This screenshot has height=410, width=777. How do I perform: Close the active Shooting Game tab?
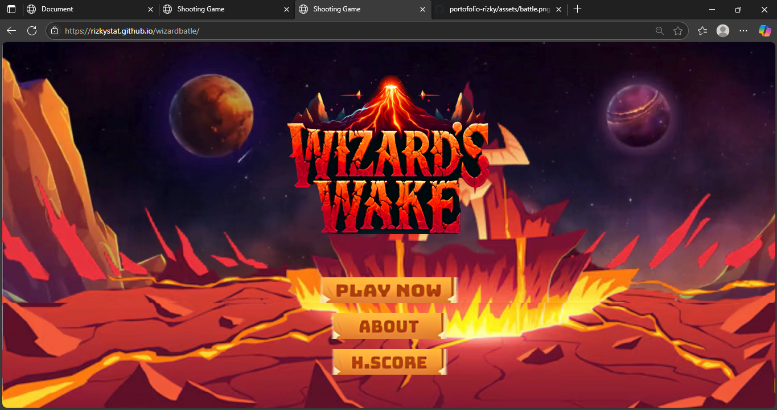(x=422, y=9)
